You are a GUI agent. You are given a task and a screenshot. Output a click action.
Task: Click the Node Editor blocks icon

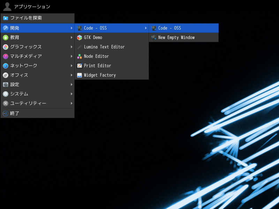[x=80, y=56]
